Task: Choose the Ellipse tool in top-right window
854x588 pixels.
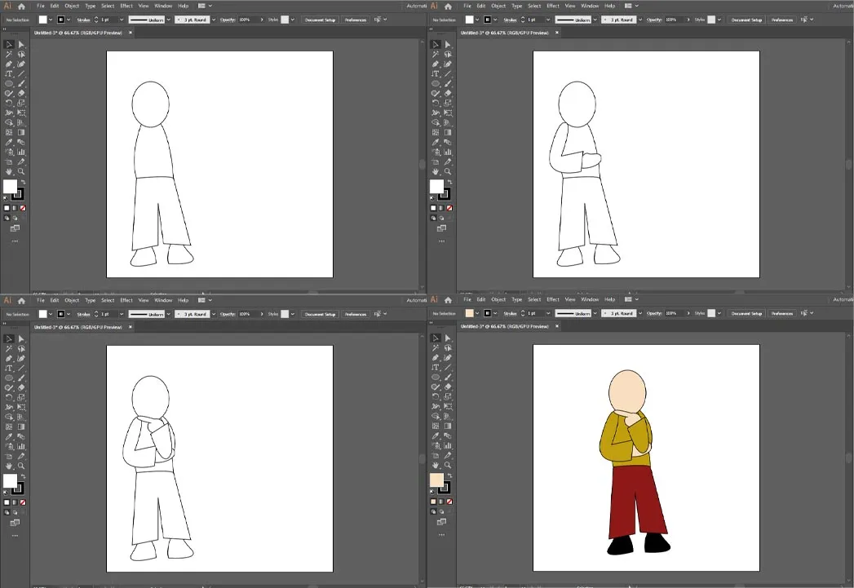Action: (x=436, y=84)
